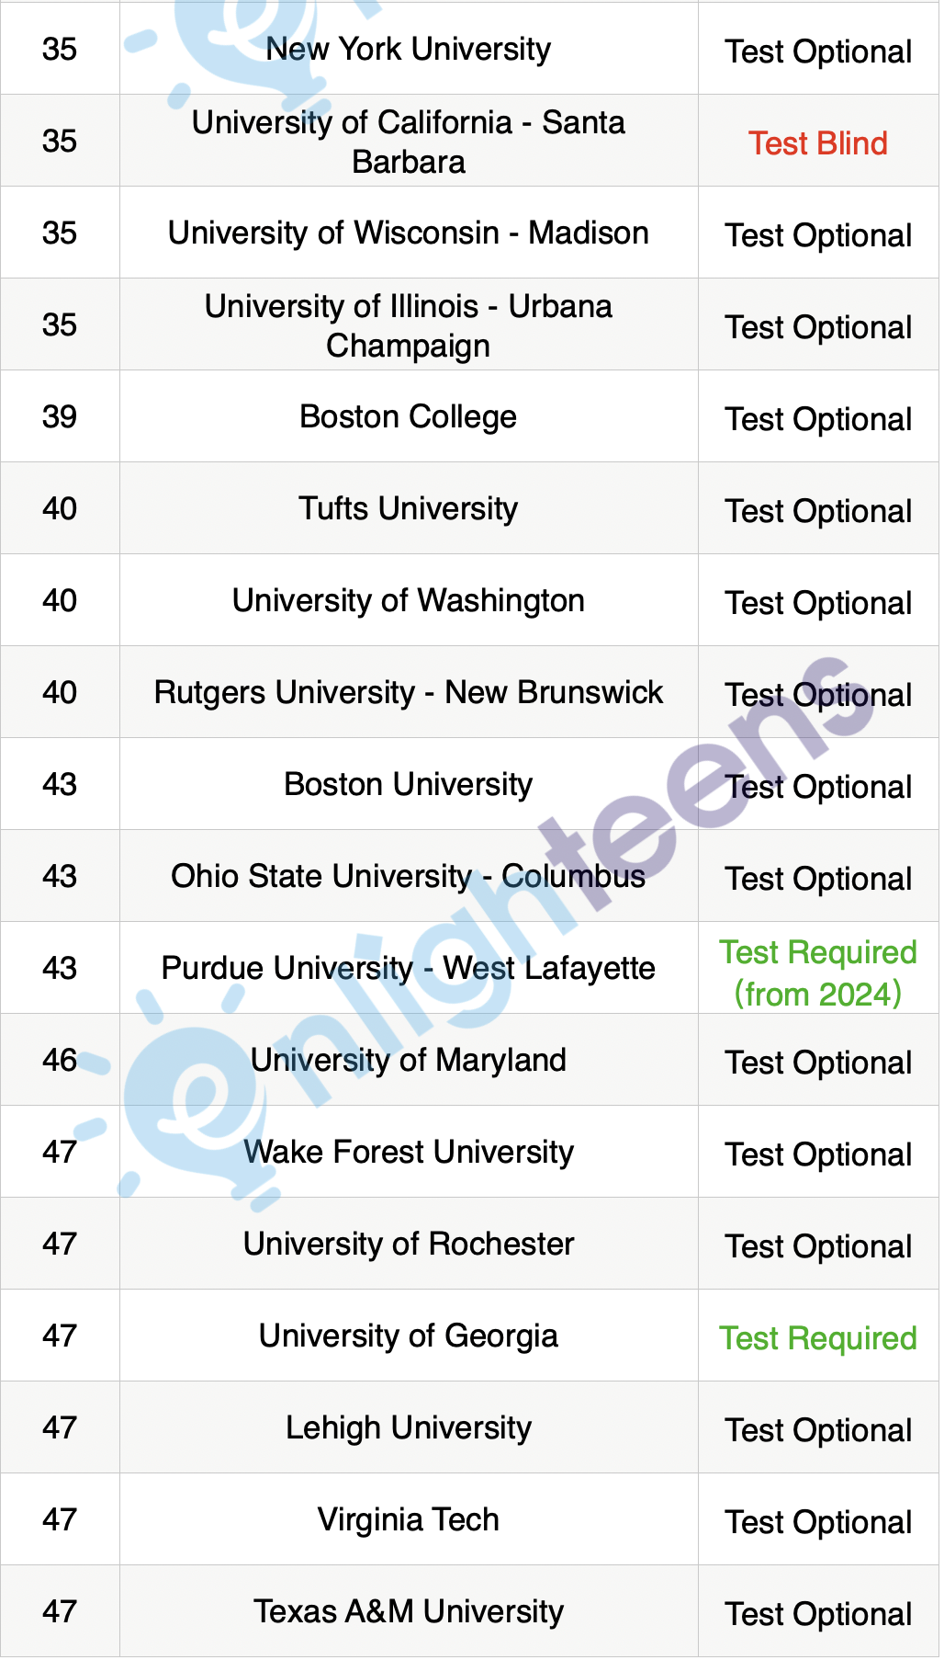Viewport: 944px width, 1660px height.
Task: Click University of Georgia Test Required label
Action: click(817, 1338)
